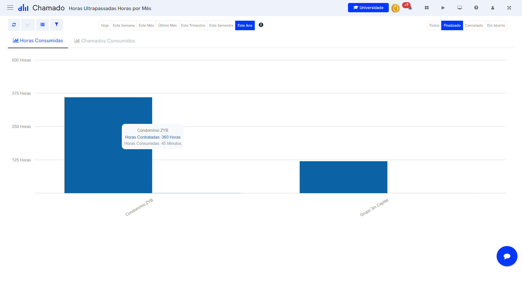
Task: Open the Horas Consumidas tab
Action: [38, 41]
